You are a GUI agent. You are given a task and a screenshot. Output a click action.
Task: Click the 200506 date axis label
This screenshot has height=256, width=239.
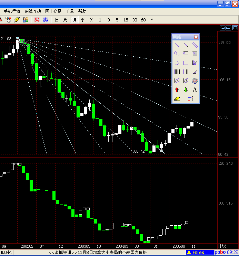click(x=179, y=246)
